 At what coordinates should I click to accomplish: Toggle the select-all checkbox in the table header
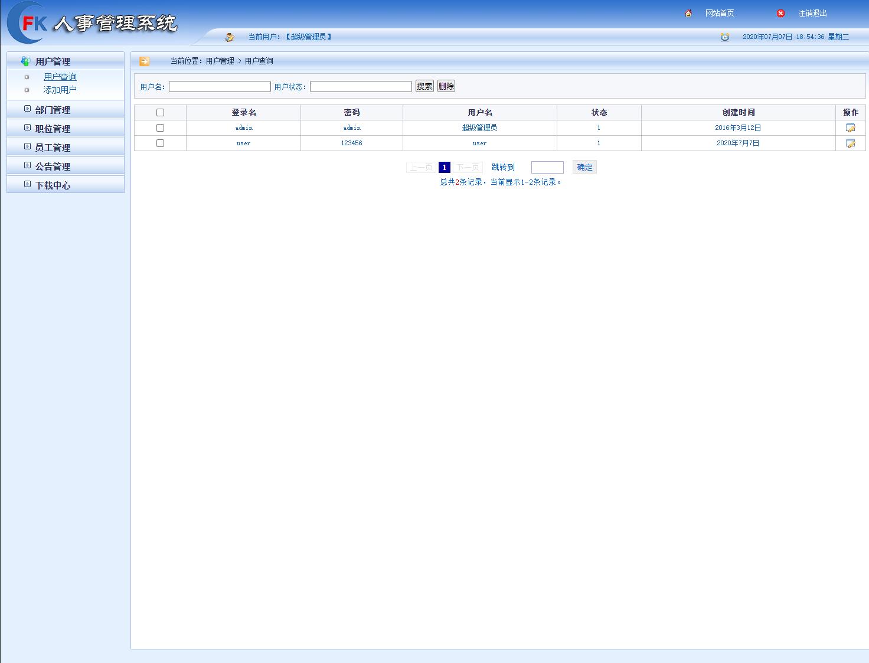159,112
